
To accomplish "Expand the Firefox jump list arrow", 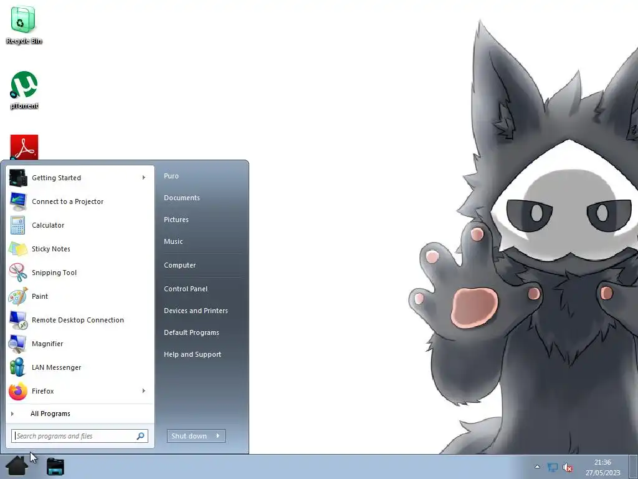I will tap(144, 391).
